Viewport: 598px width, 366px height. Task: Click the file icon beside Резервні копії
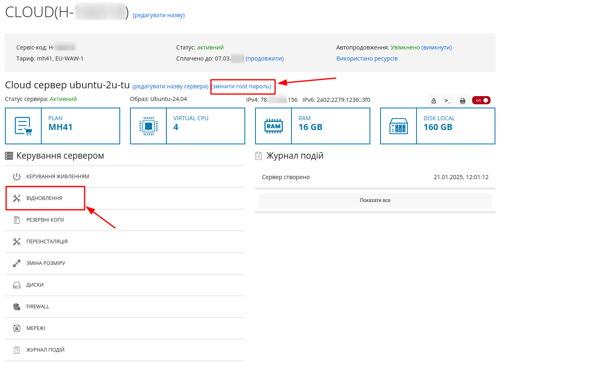point(17,220)
